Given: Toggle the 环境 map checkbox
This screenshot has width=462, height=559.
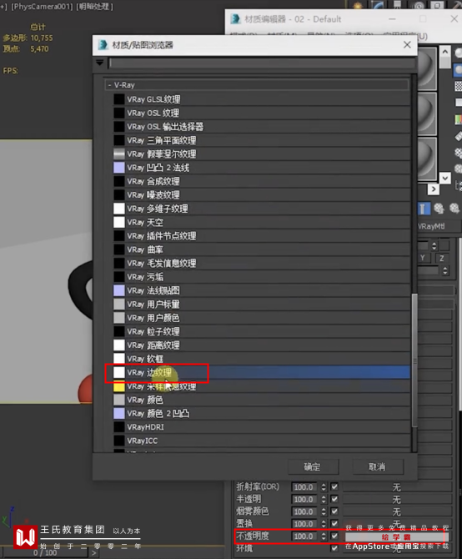Looking at the screenshot, I should pyautogui.click(x=334, y=548).
